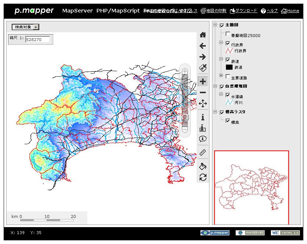Image resolution: width=307 pixels, height=244 pixels.
Task: Click the zoom to full extent home icon
Action: click(x=202, y=35)
